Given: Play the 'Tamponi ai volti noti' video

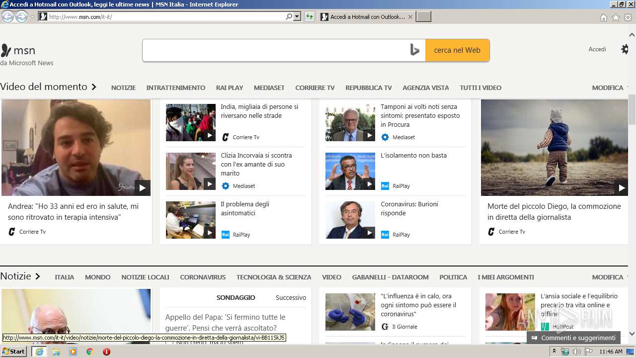Looking at the screenshot, I should pos(350,123).
